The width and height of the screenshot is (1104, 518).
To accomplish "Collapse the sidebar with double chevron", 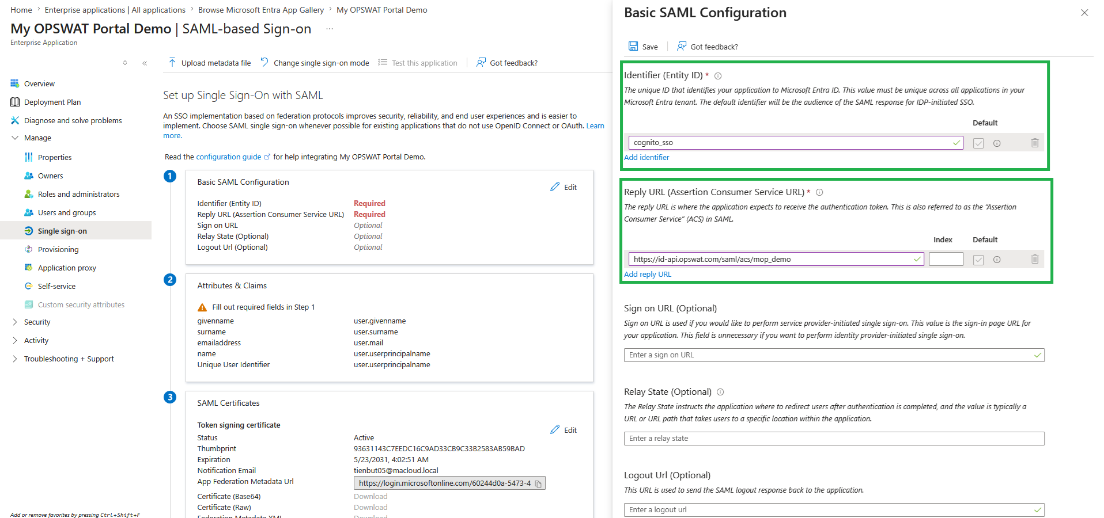I will pos(144,63).
